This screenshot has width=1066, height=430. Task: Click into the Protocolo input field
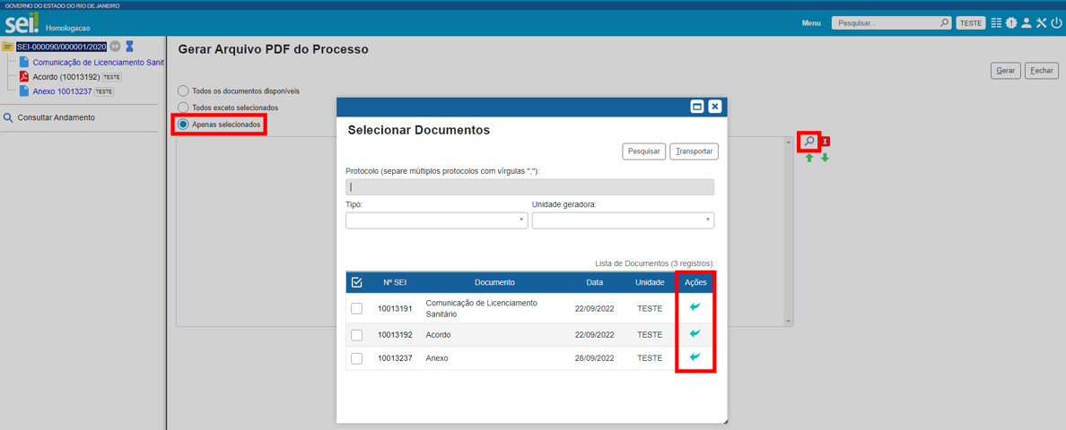(529, 187)
